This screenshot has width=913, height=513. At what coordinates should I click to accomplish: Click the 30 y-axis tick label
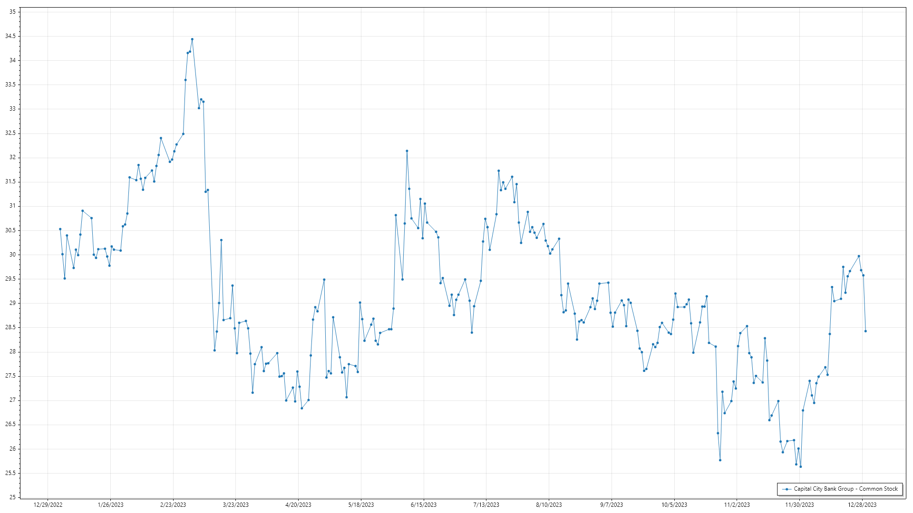pos(12,255)
